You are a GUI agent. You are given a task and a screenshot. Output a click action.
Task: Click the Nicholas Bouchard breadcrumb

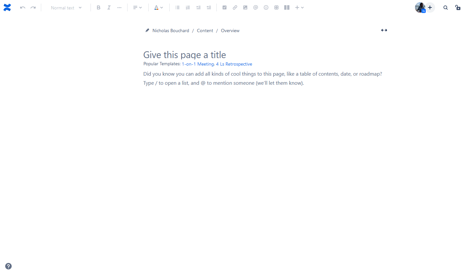click(171, 31)
